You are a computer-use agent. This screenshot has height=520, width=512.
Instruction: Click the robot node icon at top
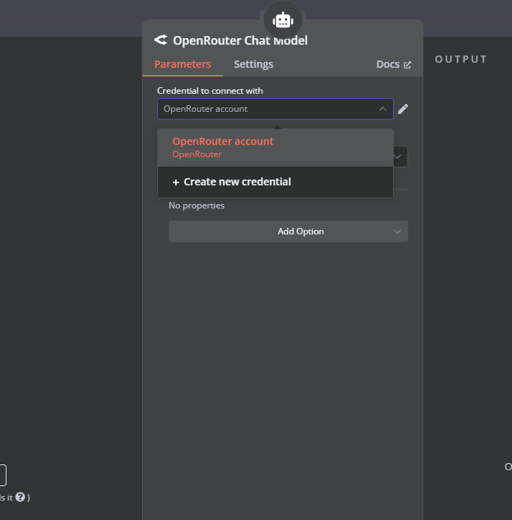coord(283,21)
